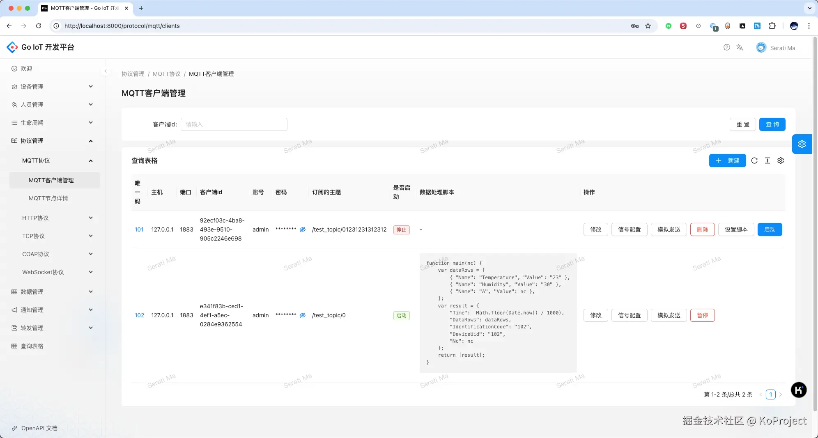Go to the next table page
Image resolution: width=818 pixels, height=438 pixels.
pos(781,394)
